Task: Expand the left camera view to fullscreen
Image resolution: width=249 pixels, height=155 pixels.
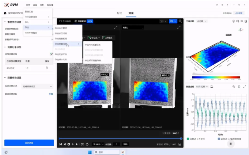Action: (x=116, y=27)
